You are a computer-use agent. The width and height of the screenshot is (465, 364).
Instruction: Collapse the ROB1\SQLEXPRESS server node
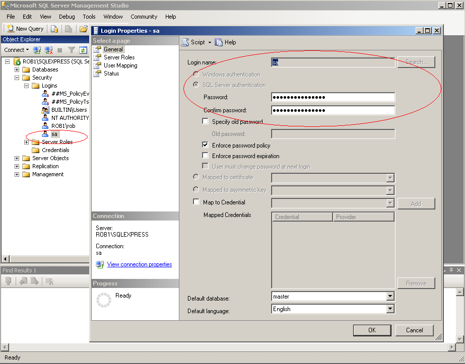pyautogui.click(x=8, y=61)
